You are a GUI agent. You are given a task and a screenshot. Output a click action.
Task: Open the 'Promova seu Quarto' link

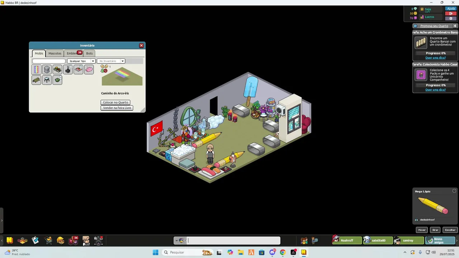tap(434, 26)
